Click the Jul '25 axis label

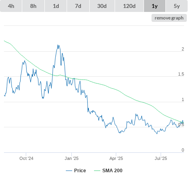(x=161, y=158)
